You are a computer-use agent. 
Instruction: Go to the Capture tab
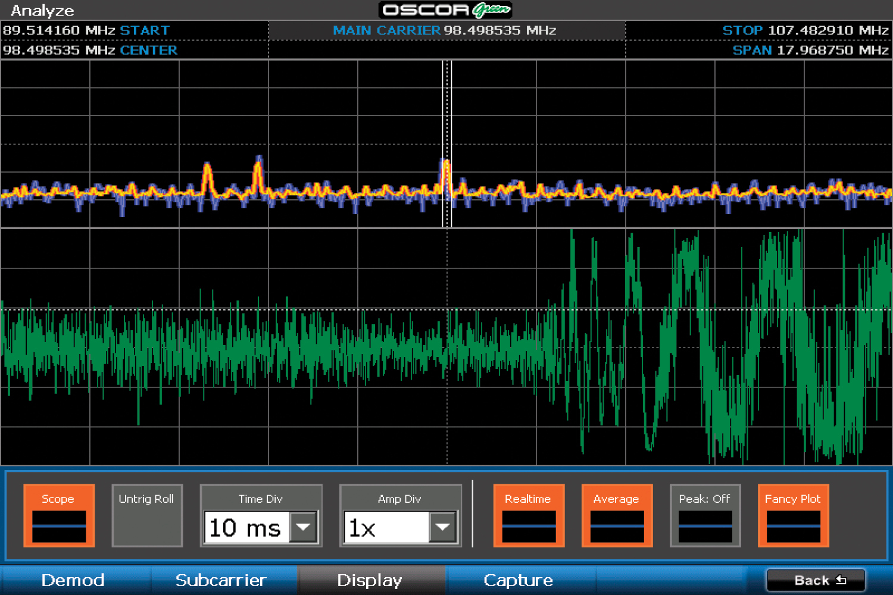pos(519,580)
